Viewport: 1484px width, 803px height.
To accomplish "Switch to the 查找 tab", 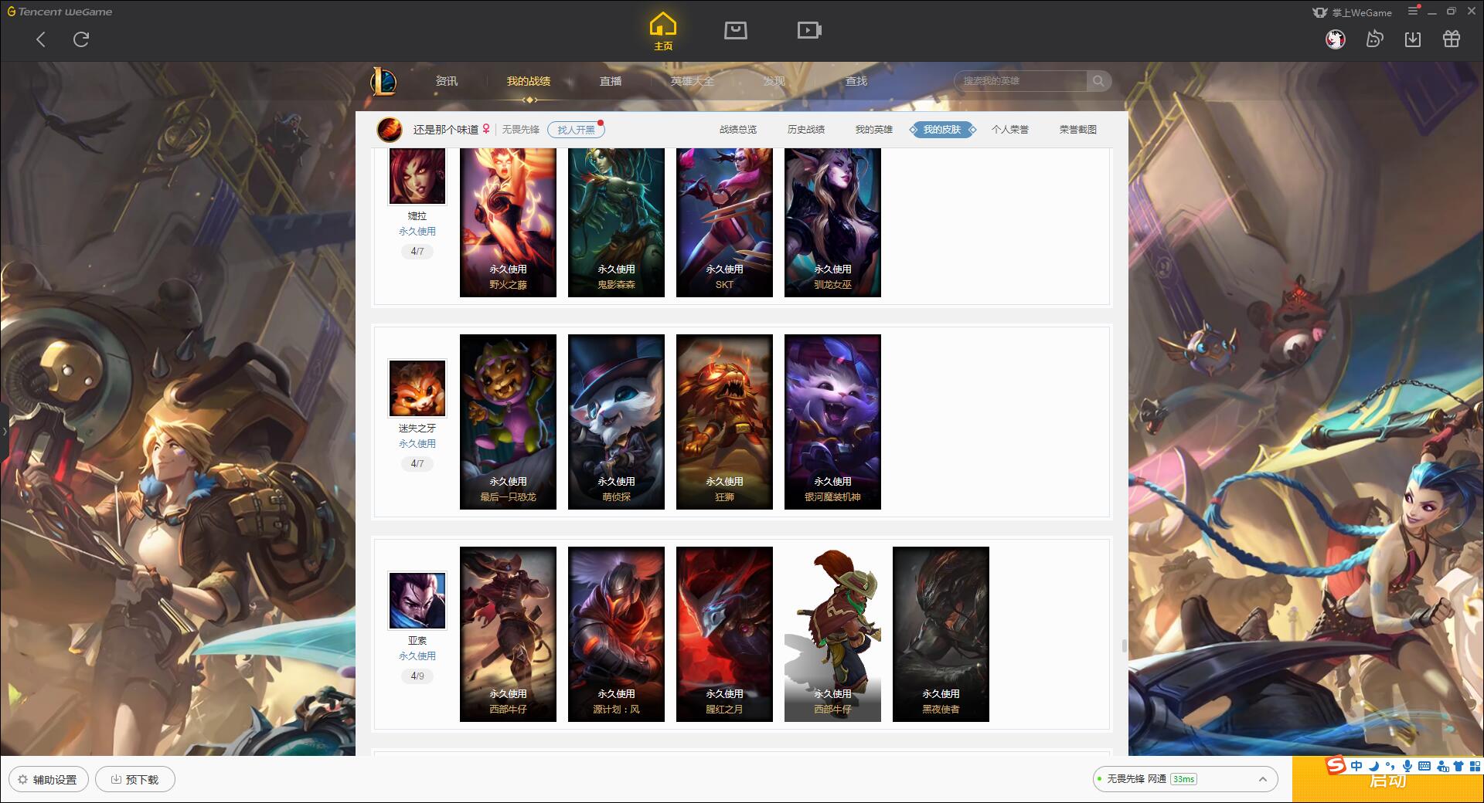I will 856,81.
